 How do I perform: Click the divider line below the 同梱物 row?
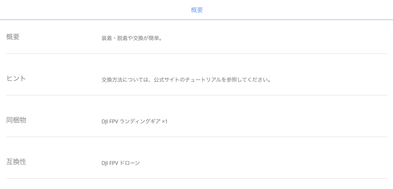coord(197,137)
